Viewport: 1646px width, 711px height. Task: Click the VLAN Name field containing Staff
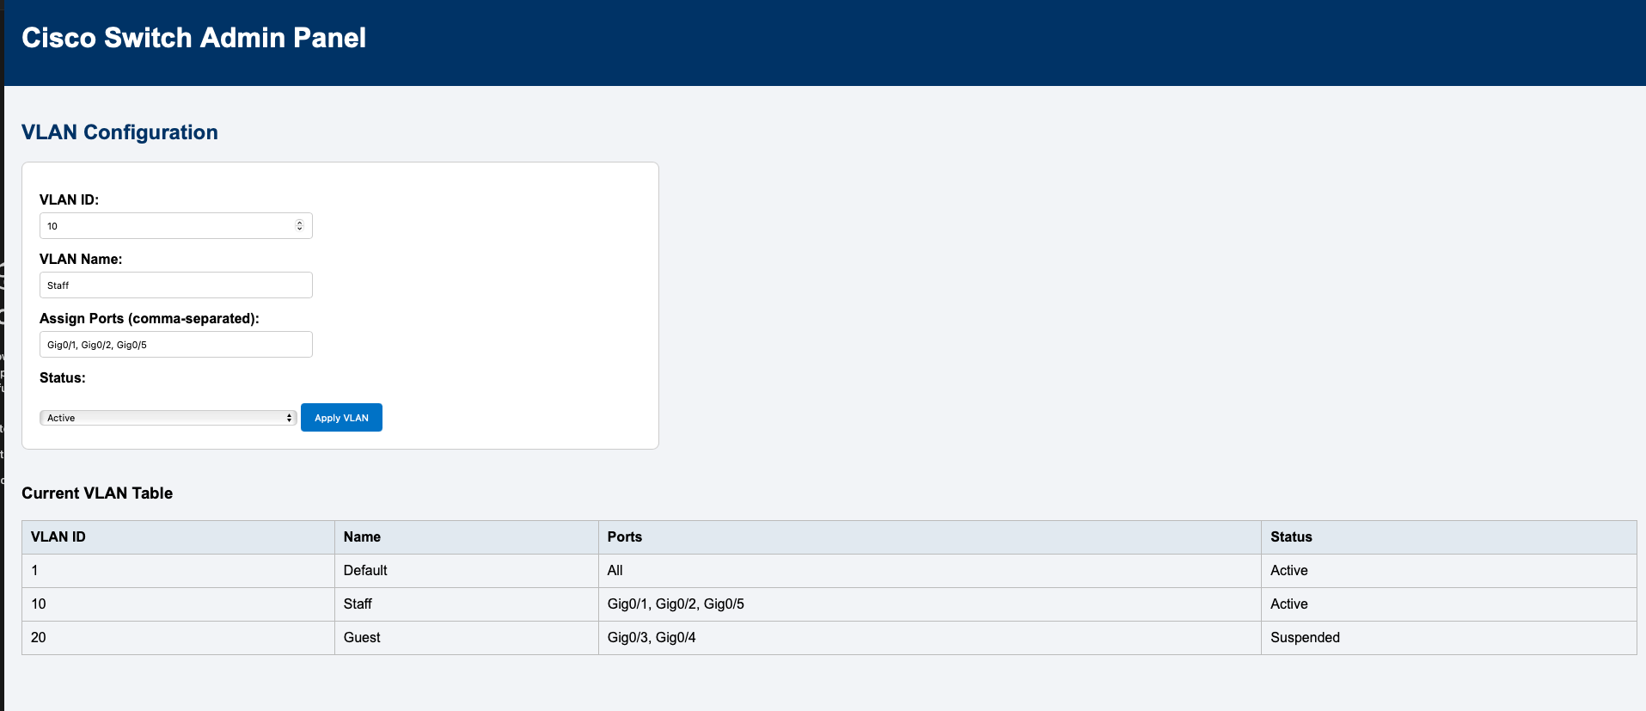click(x=175, y=285)
